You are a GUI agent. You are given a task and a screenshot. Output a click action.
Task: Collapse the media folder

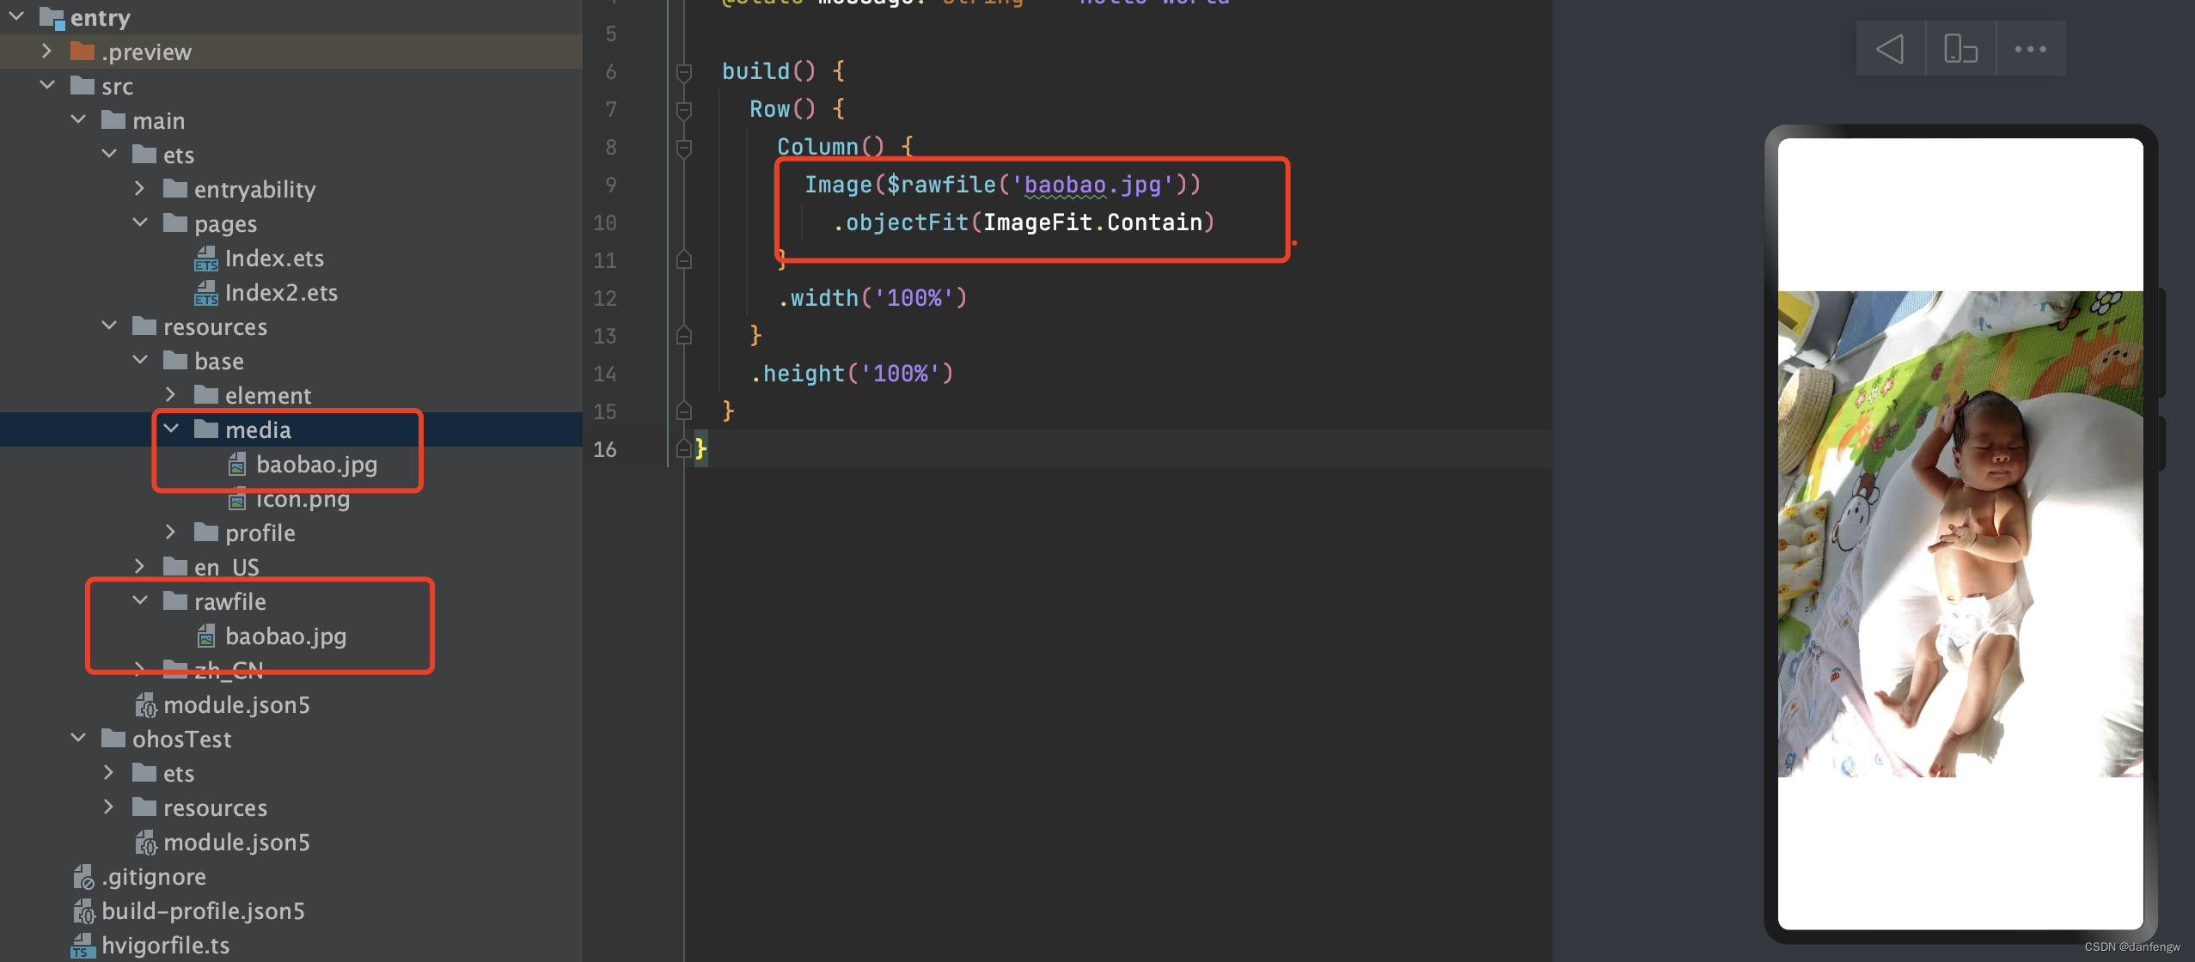[171, 429]
